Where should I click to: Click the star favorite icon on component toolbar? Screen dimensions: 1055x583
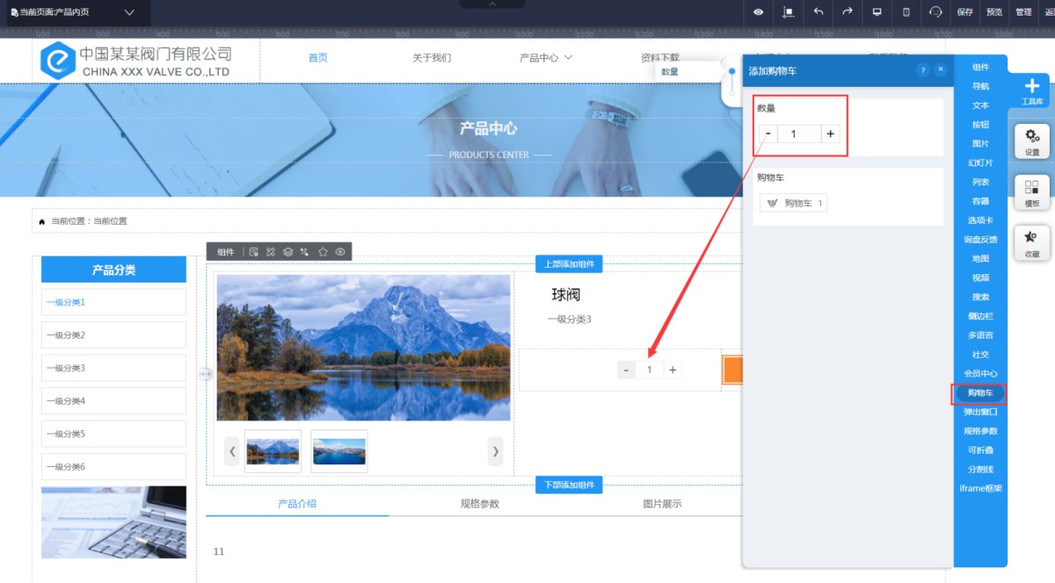pyautogui.click(x=323, y=252)
